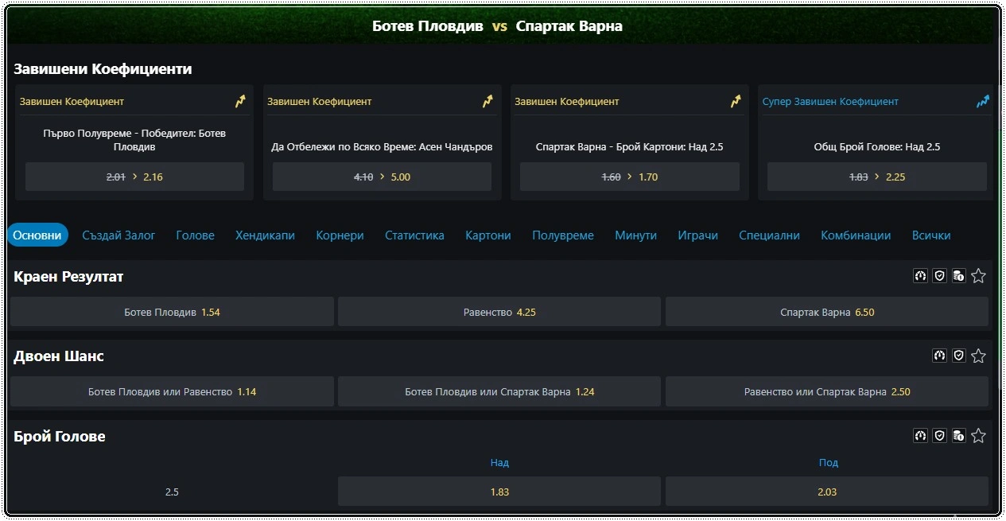Open the Комбинации tab

tap(856, 235)
